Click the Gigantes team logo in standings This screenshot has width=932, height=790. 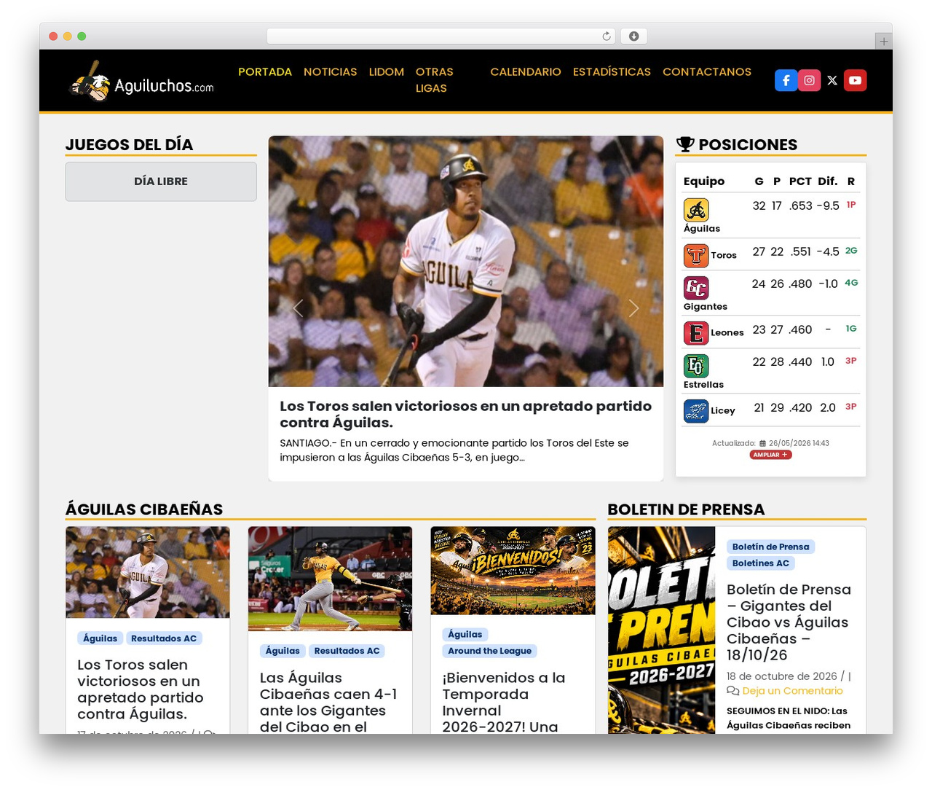(696, 288)
